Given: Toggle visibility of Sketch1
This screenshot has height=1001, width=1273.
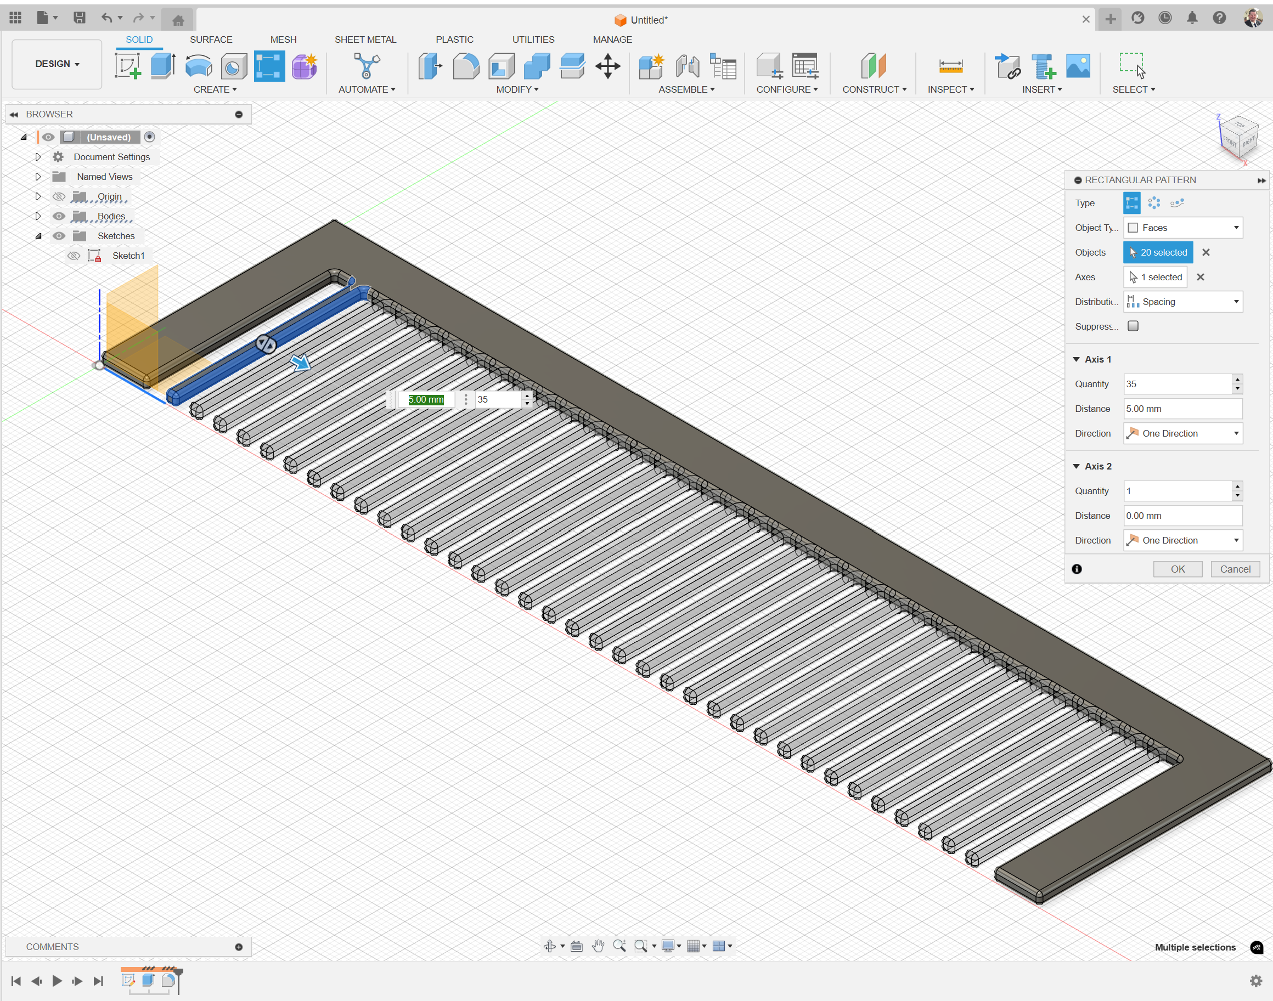Looking at the screenshot, I should pyautogui.click(x=74, y=255).
